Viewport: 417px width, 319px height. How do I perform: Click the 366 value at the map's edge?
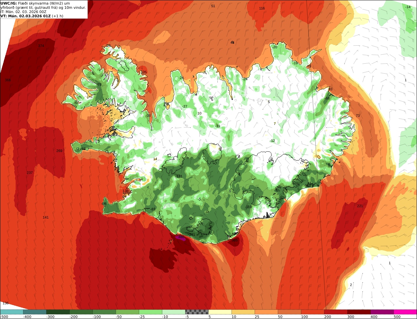click(x=8, y=80)
